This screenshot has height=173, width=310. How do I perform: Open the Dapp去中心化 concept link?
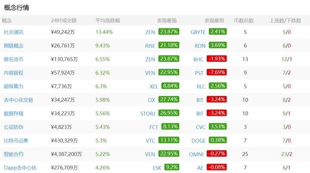[x=20, y=168]
